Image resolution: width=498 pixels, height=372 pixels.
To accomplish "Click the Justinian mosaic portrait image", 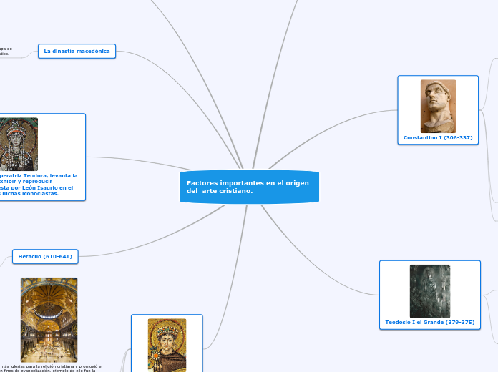I will (x=167, y=346).
